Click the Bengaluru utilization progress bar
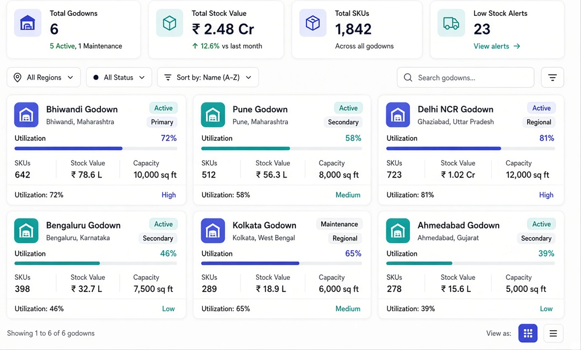 pos(95,263)
